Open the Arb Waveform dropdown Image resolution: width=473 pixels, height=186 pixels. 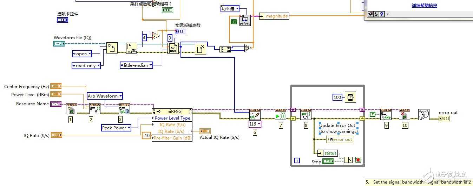click(x=105, y=96)
